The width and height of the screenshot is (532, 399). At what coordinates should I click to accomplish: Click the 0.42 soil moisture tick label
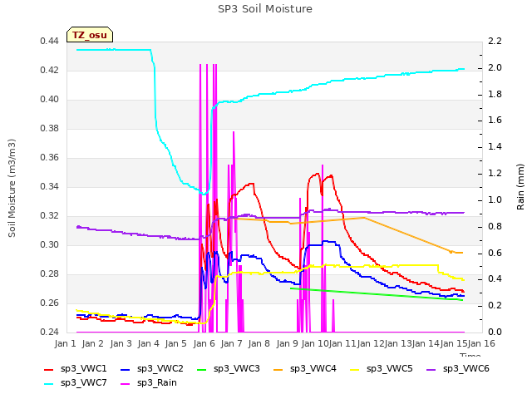[49, 70]
